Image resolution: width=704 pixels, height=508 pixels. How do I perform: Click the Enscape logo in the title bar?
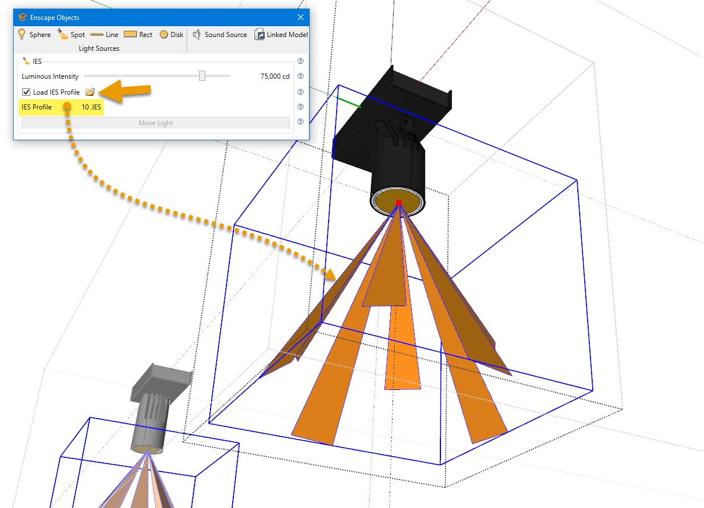[x=22, y=17]
